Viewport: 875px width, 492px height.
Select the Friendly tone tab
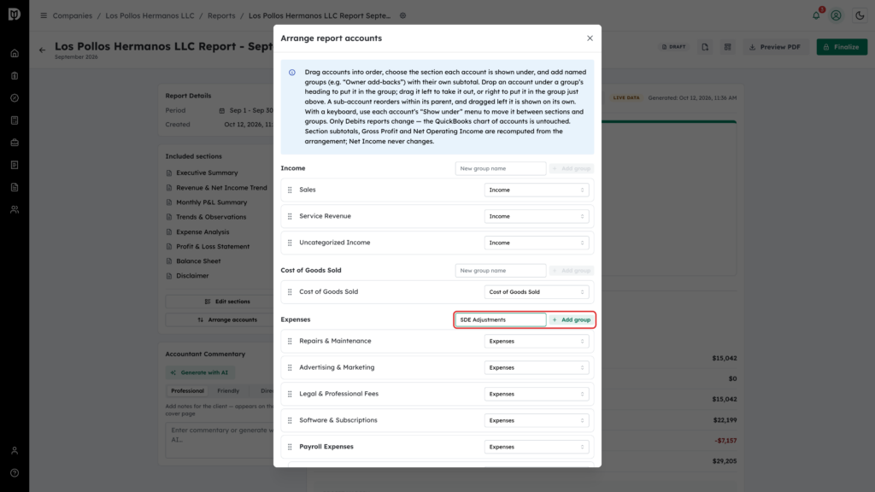coord(228,391)
